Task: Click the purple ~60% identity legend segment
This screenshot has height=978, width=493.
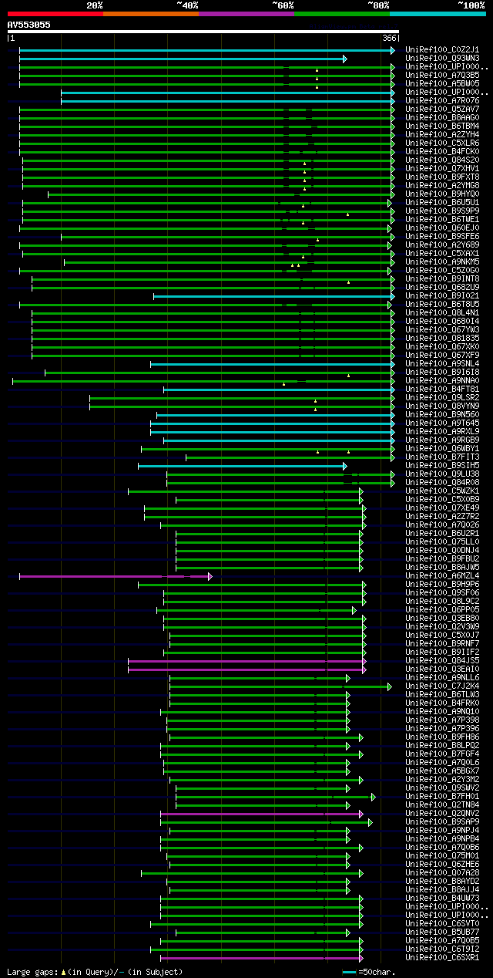Action: pos(246,14)
